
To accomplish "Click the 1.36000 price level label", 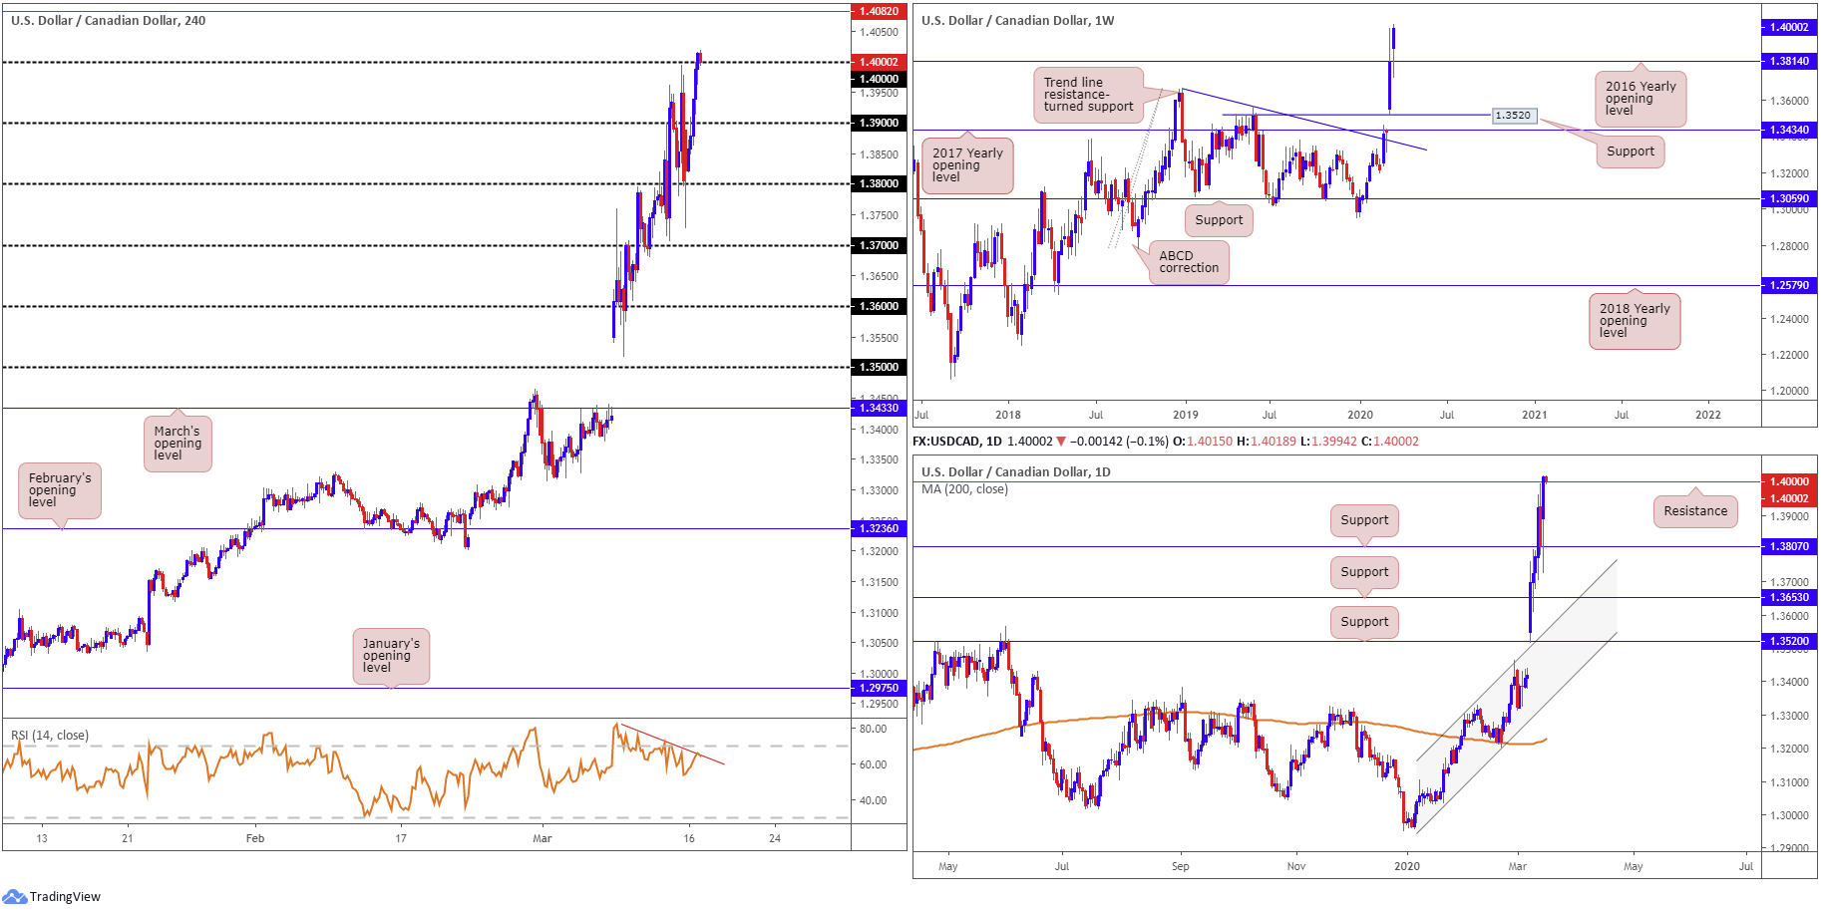I will pos(879,306).
